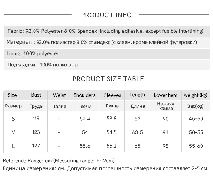Click the PRODUCT INFO heading
Image resolution: width=213 pixels, height=179 pixels.
coord(106,15)
